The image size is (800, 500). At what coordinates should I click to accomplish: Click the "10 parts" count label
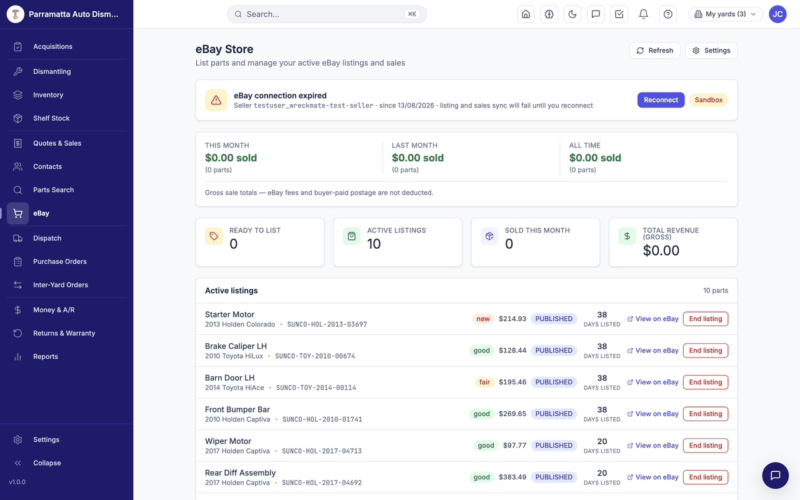716,291
